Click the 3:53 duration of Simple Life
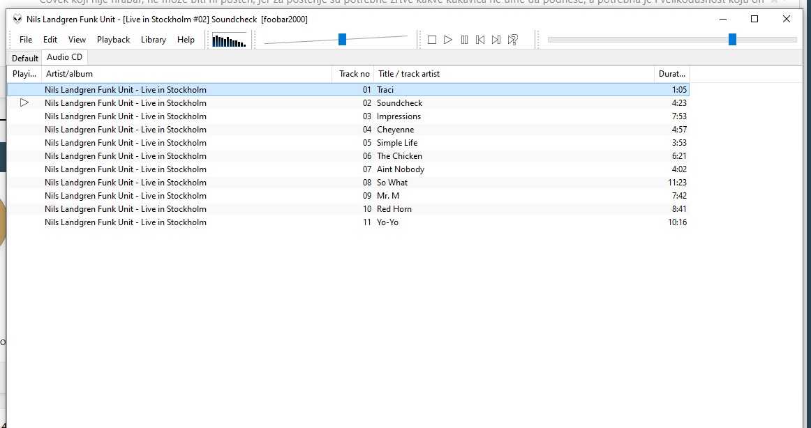Viewport: 811px width, 428px height. coord(679,143)
